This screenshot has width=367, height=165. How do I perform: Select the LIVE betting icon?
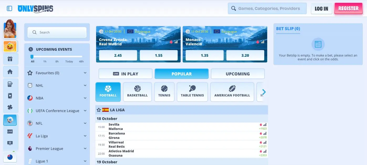10,131
